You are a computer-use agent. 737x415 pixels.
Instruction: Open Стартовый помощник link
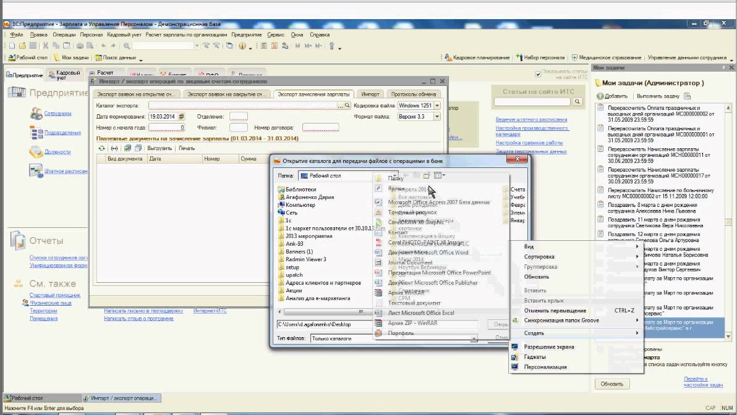(55, 295)
